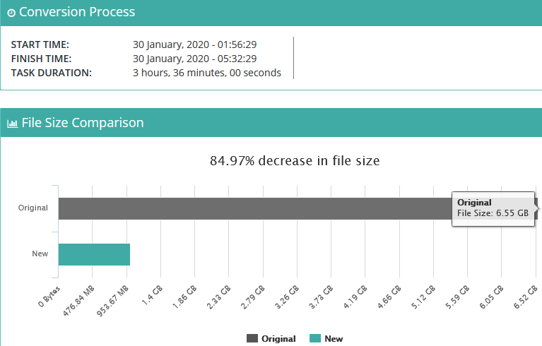Click the clock icon beside Conversion Process
Image resolution: width=542 pixels, height=346 pixels.
(x=11, y=13)
